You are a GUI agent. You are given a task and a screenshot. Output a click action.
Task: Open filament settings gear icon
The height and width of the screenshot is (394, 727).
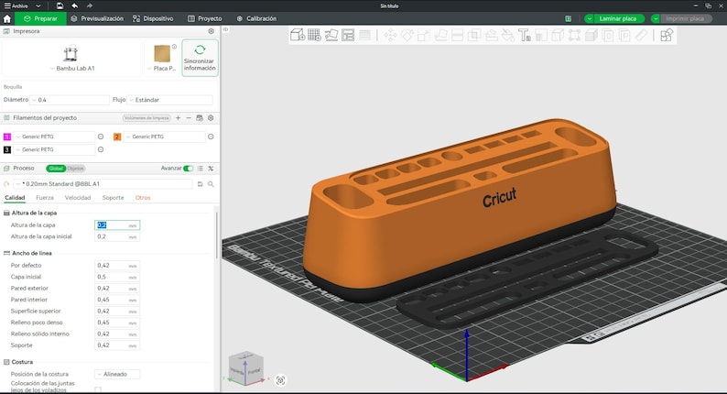click(x=211, y=118)
